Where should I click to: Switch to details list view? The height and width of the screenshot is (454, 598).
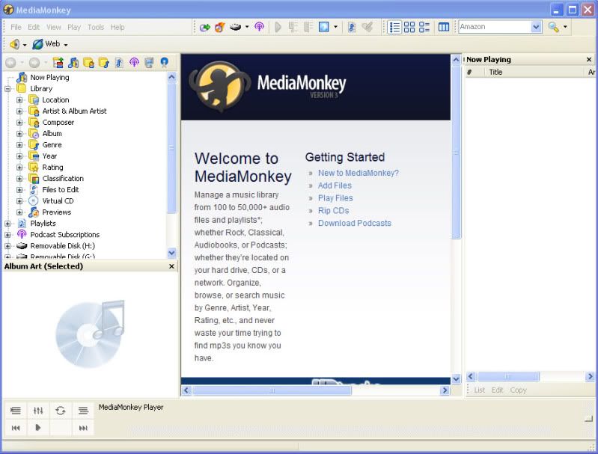tap(395, 27)
